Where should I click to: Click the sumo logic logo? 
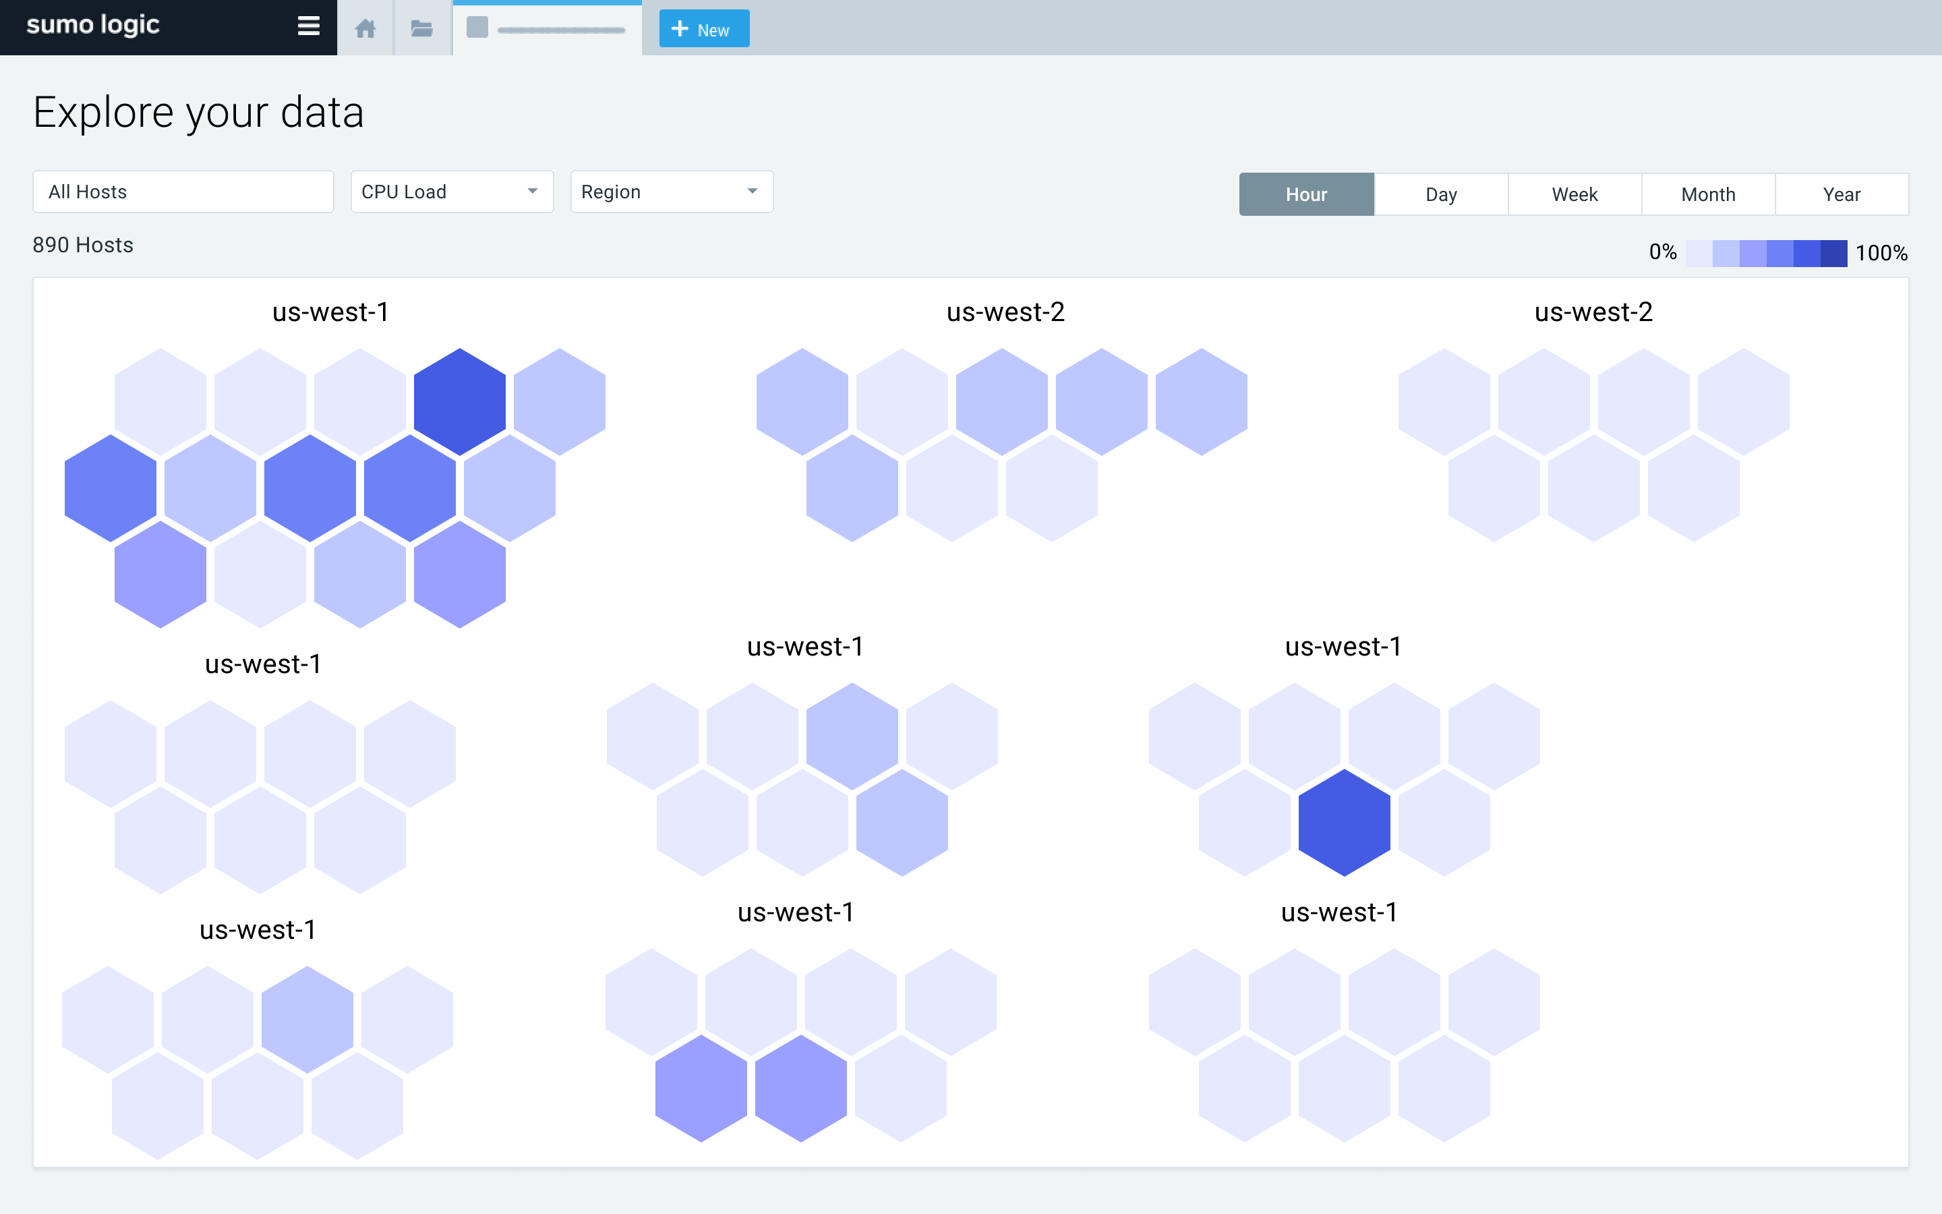coord(93,26)
